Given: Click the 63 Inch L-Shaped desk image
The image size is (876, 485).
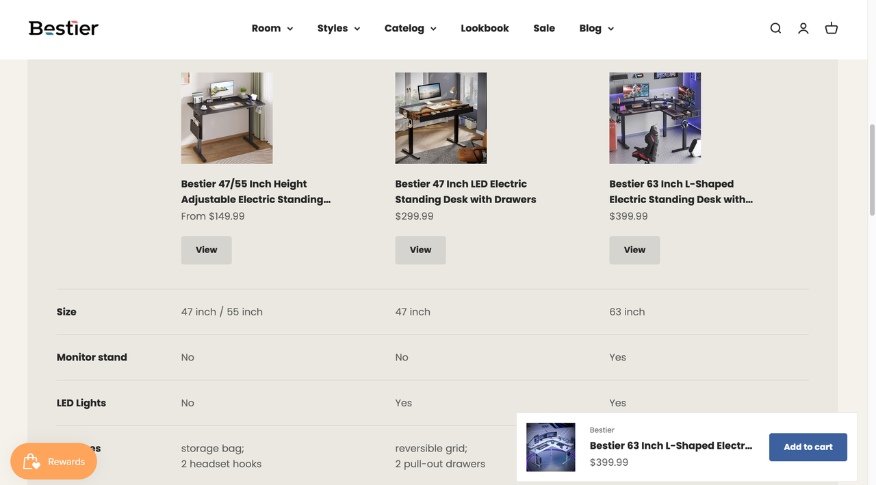Looking at the screenshot, I should point(655,118).
